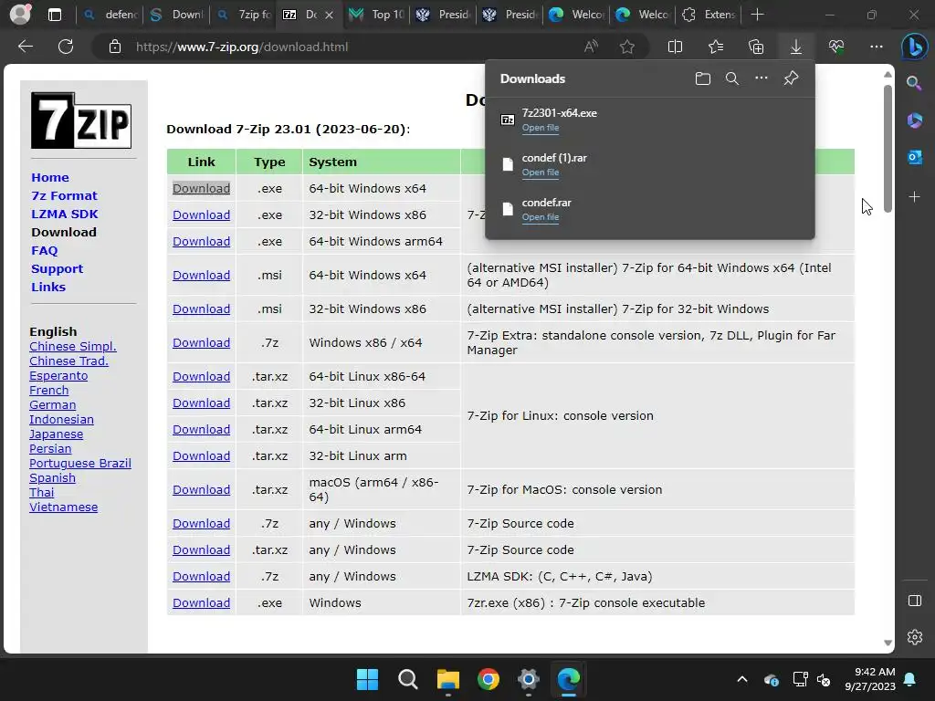This screenshot has width=935, height=701.
Task: Switch language to Chinese Simpl.
Action: 73,346
